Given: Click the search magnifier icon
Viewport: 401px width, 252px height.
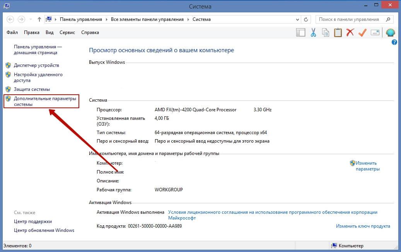Looking at the screenshot, I should (388, 19).
